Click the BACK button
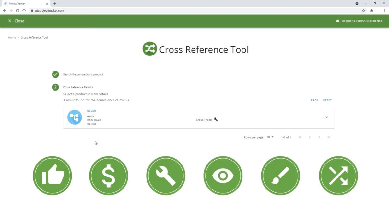This screenshot has width=389, height=219. (x=314, y=100)
